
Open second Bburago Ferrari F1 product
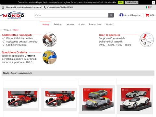59,99
